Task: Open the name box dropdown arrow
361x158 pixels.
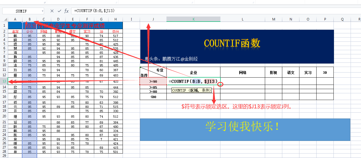Action: [42, 11]
